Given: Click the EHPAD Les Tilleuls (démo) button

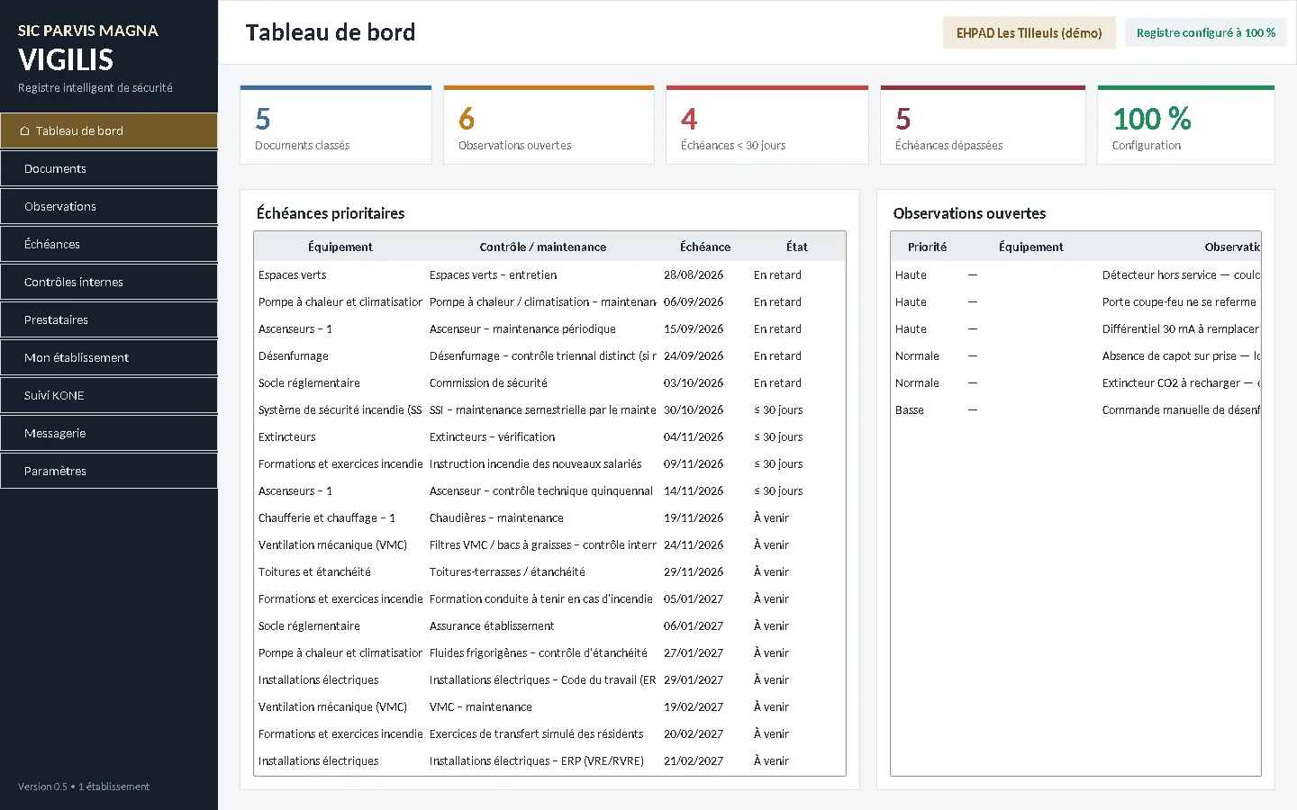Looking at the screenshot, I should (1029, 32).
